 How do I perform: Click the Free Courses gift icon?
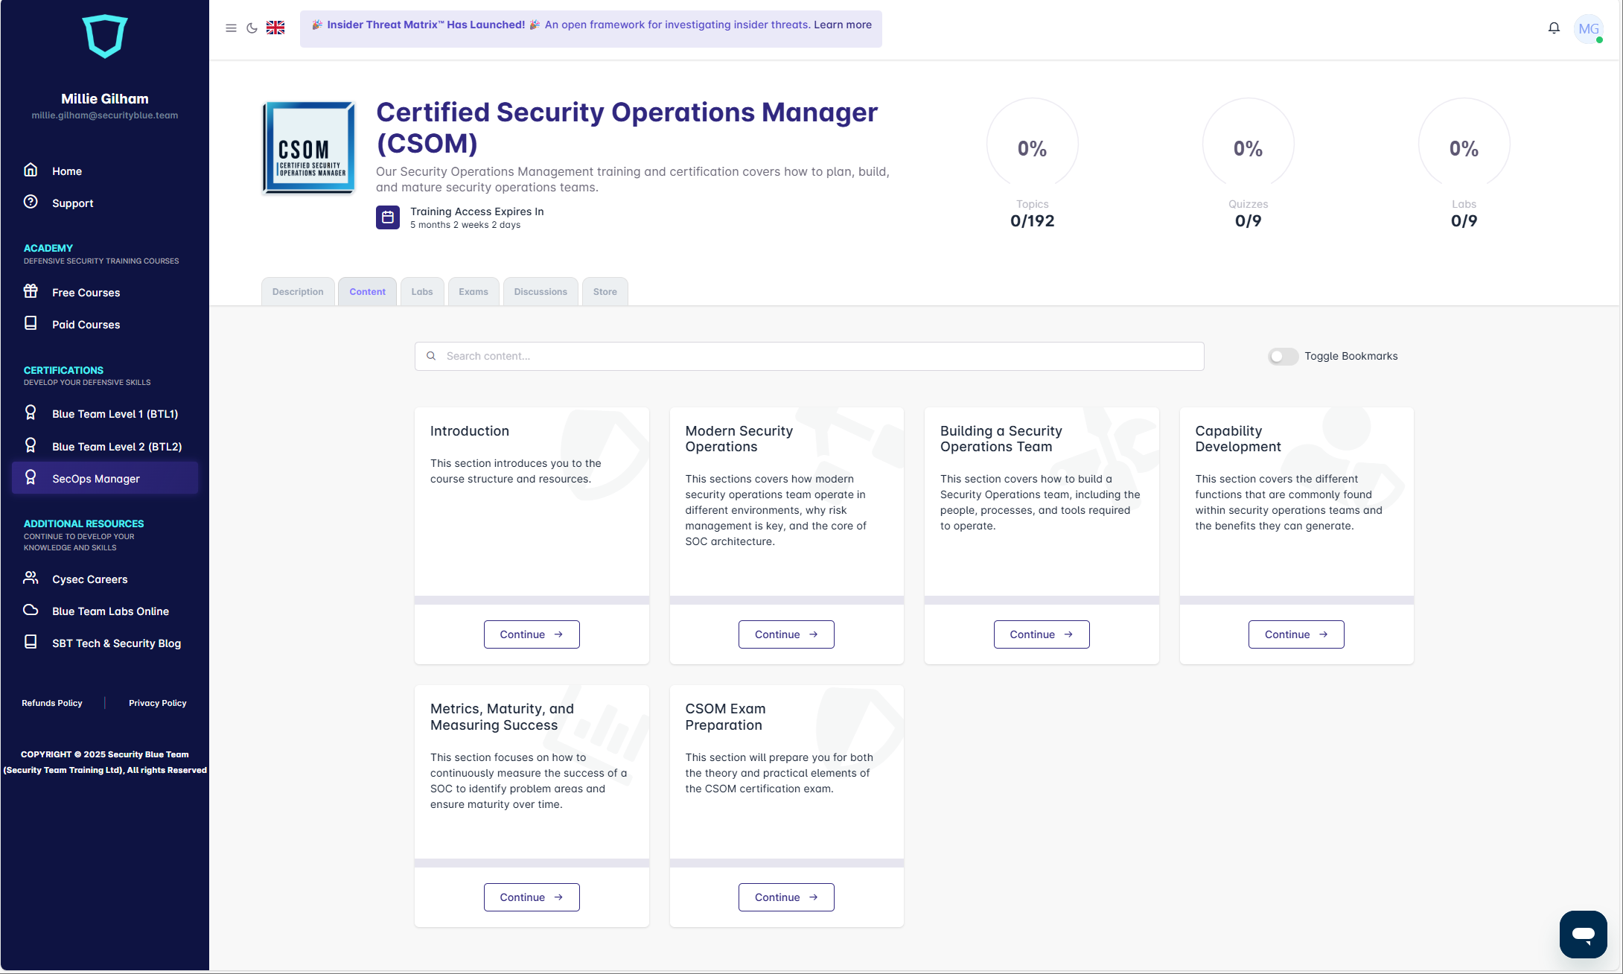coord(31,291)
